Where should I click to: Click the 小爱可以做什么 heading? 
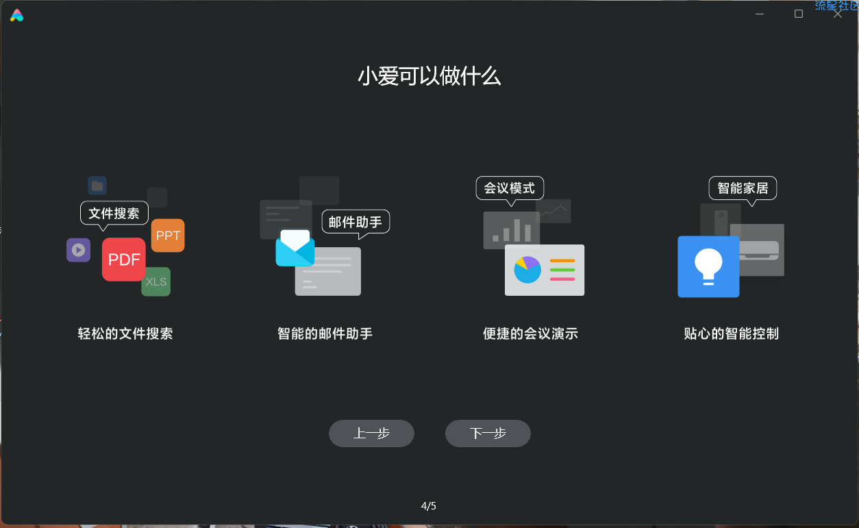coord(429,76)
